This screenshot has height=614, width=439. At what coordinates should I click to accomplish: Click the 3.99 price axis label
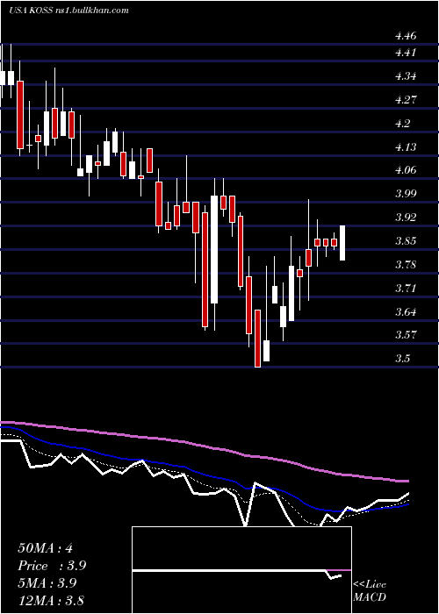pos(406,194)
